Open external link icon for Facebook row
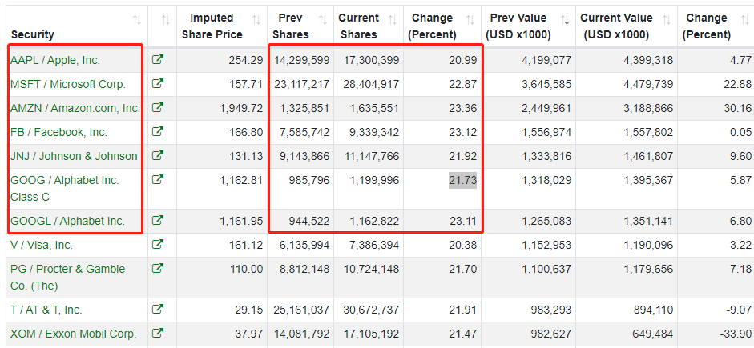The image size is (754, 348). tap(158, 132)
